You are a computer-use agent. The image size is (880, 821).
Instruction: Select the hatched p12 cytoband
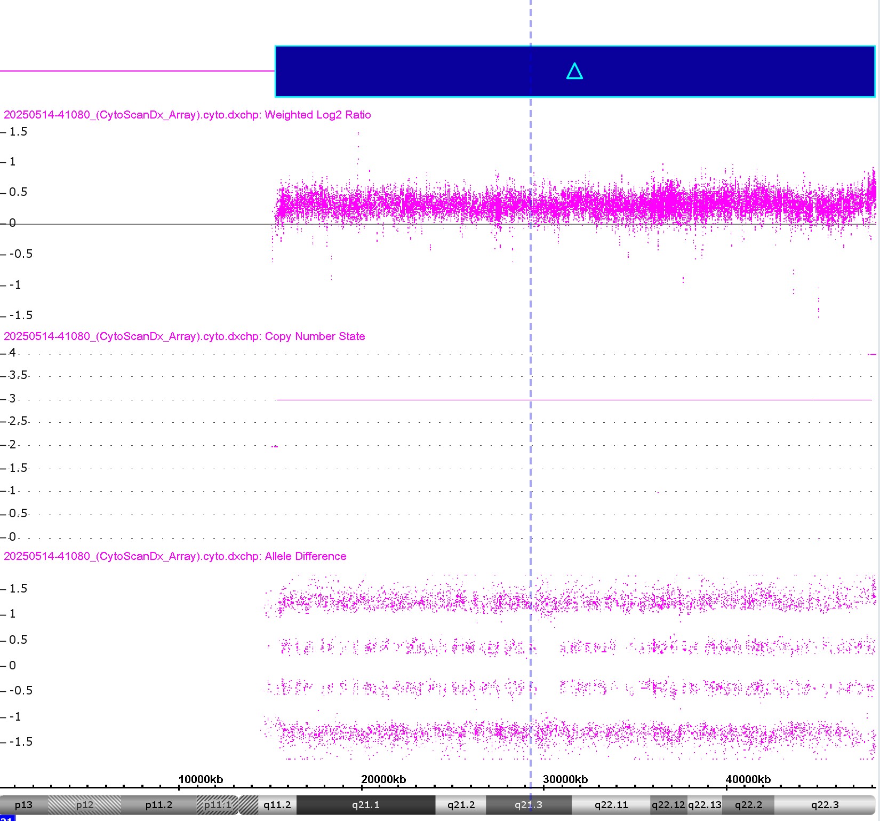click(x=84, y=805)
